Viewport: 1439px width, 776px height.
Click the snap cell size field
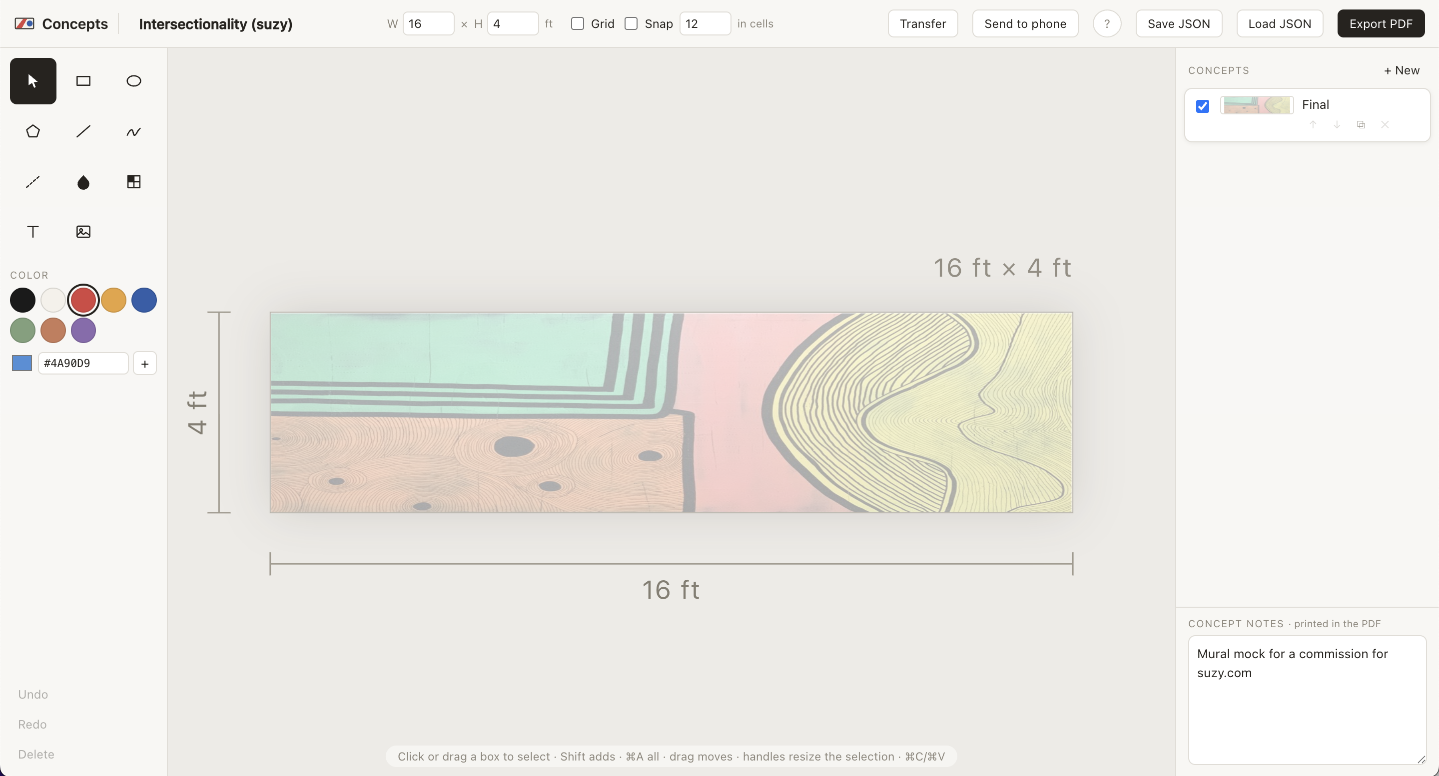(x=705, y=23)
